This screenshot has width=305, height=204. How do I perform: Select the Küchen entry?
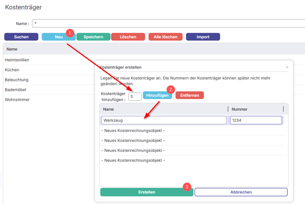tap(12, 70)
